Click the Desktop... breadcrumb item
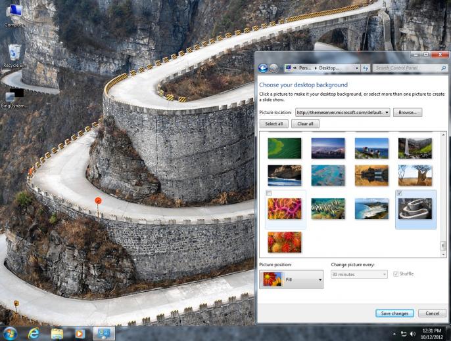Screen dimensions: 451x341 click(329, 68)
